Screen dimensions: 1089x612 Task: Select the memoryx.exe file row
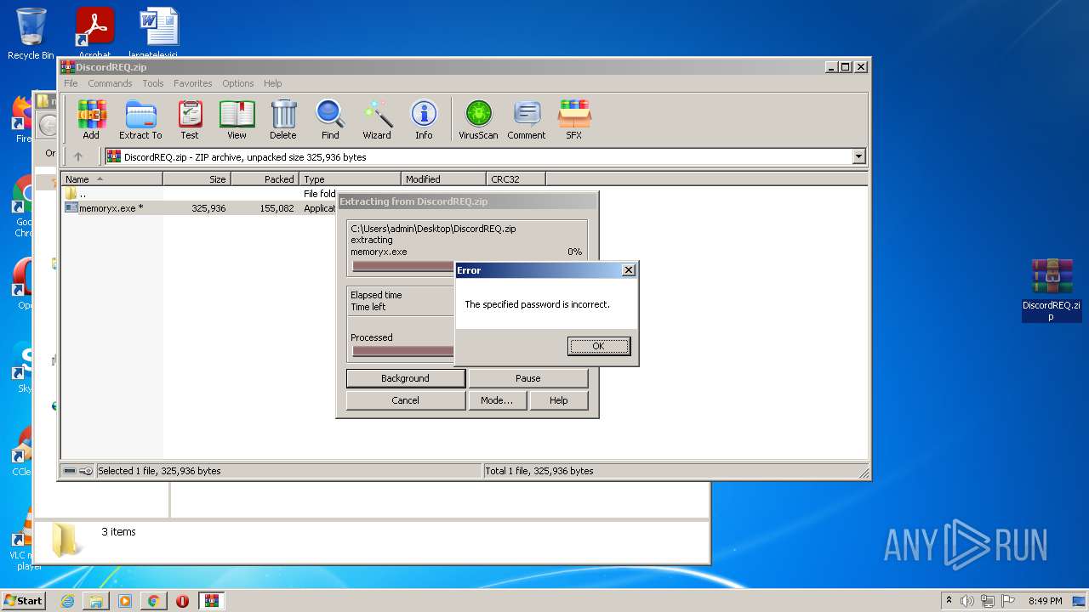point(200,208)
